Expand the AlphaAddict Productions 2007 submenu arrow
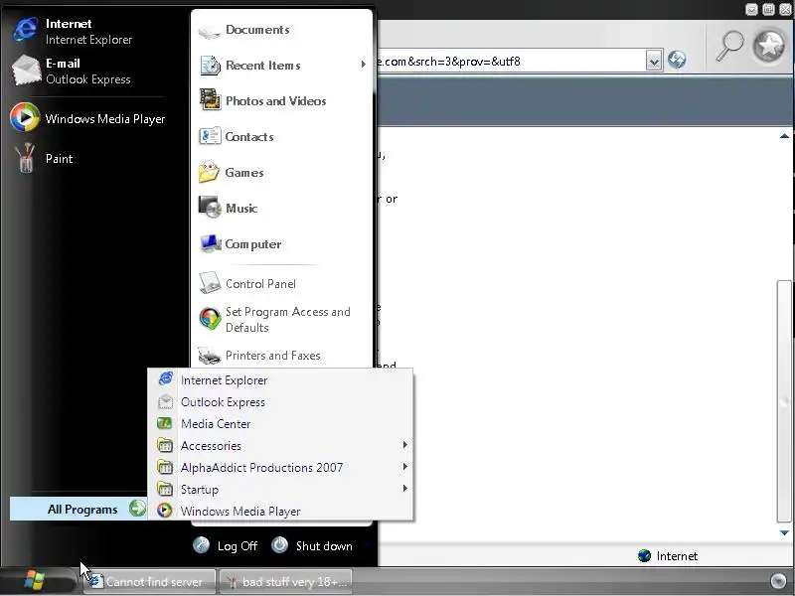 pyautogui.click(x=404, y=466)
